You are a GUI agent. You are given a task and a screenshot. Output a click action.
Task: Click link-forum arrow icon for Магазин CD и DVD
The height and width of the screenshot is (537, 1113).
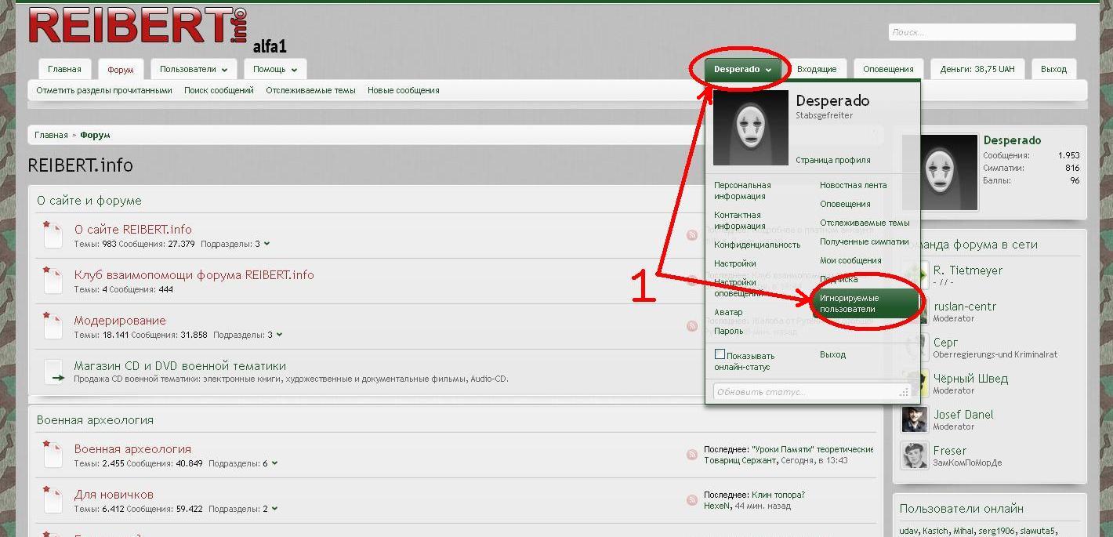[53, 372]
